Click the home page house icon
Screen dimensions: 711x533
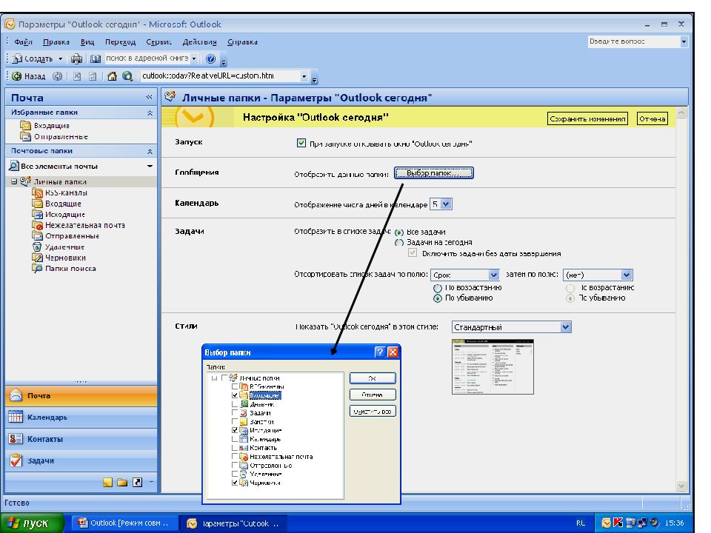[112, 76]
